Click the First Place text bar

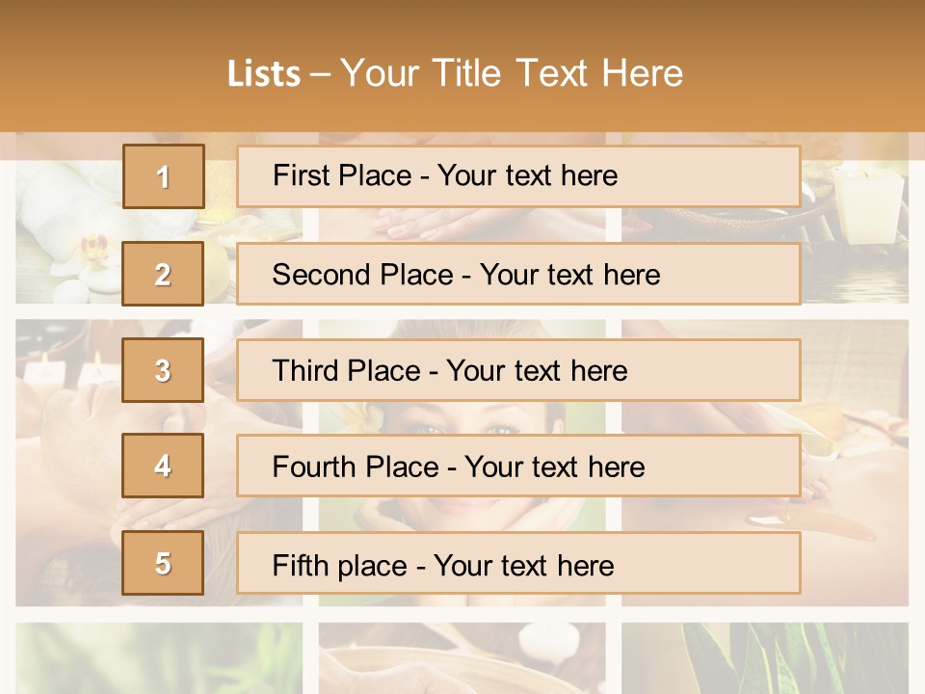coord(518,176)
